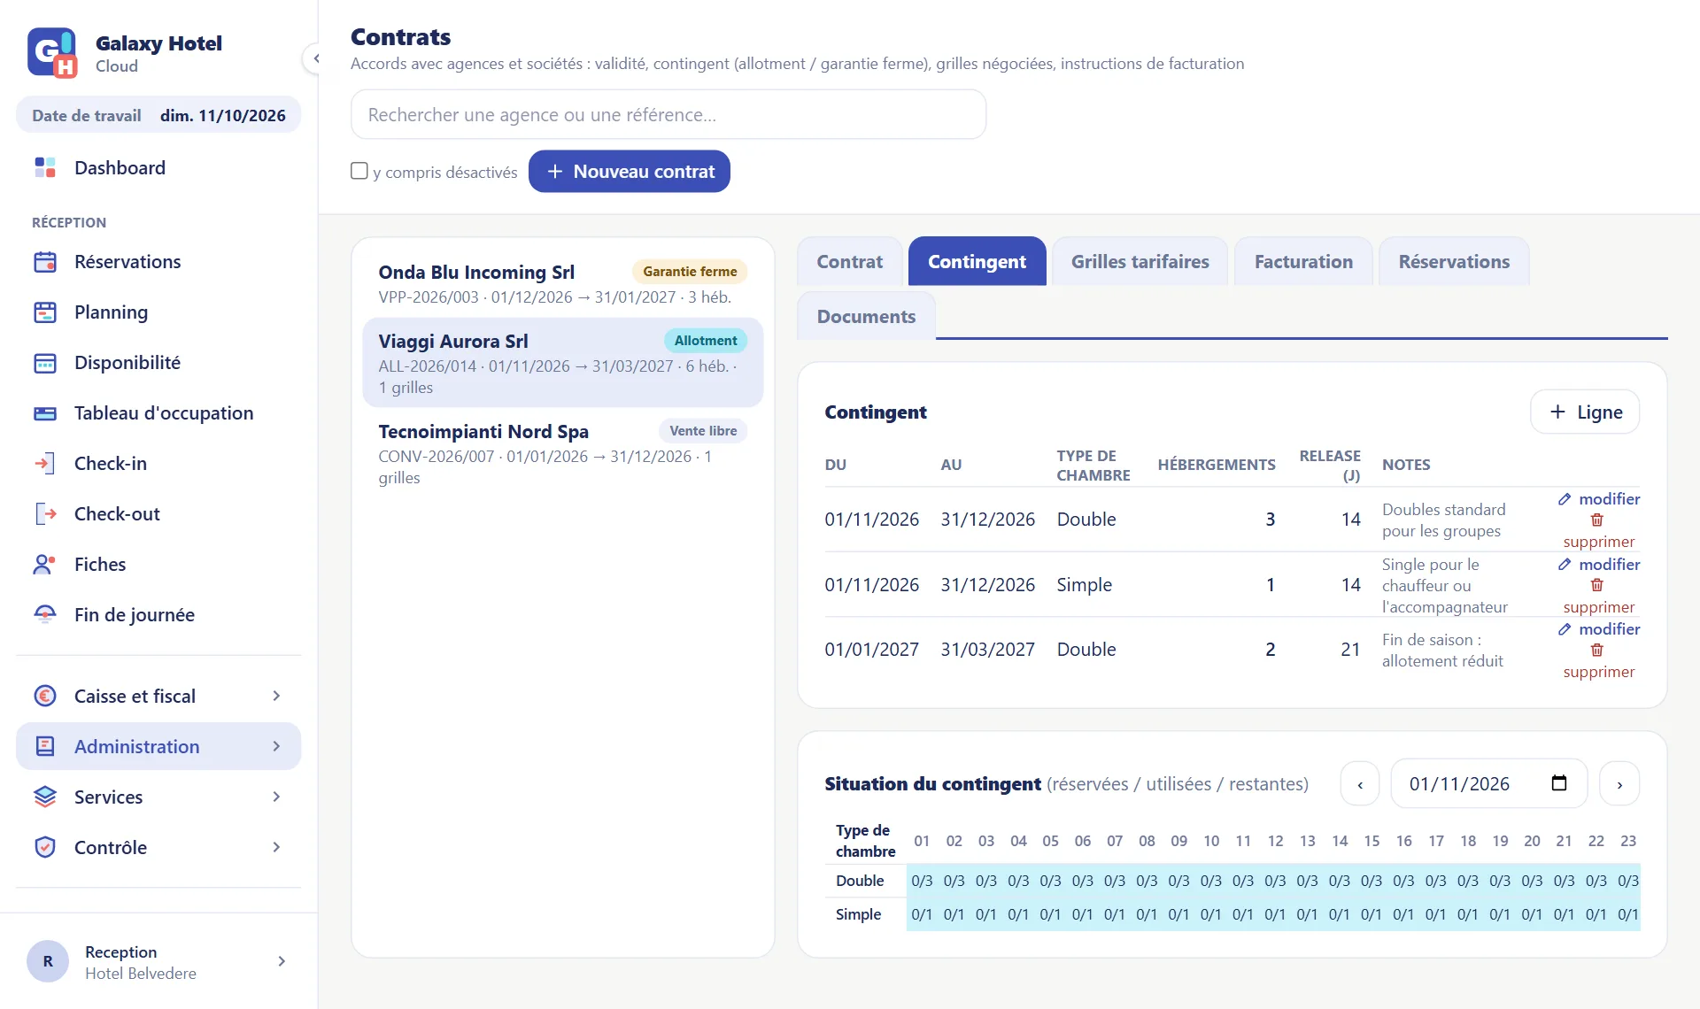Image resolution: width=1700 pixels, height=1009 pixels.
Task: Click Nouveau contrat button
Action: click(630, 172)
